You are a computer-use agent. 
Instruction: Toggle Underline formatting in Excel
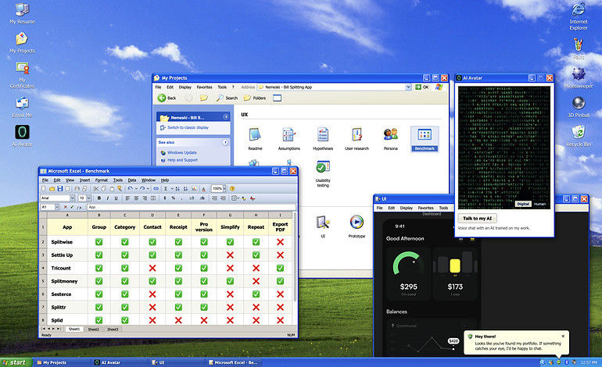coord(116,198)
